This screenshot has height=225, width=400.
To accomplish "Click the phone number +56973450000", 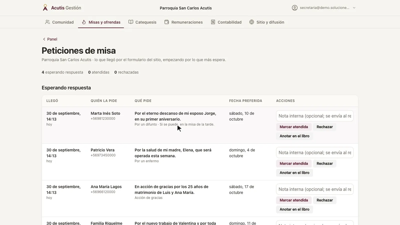I will pyautogui.click(x=103, y=155).
